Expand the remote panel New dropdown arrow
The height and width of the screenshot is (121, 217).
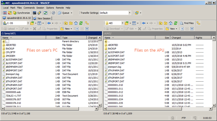pos(177,29)
